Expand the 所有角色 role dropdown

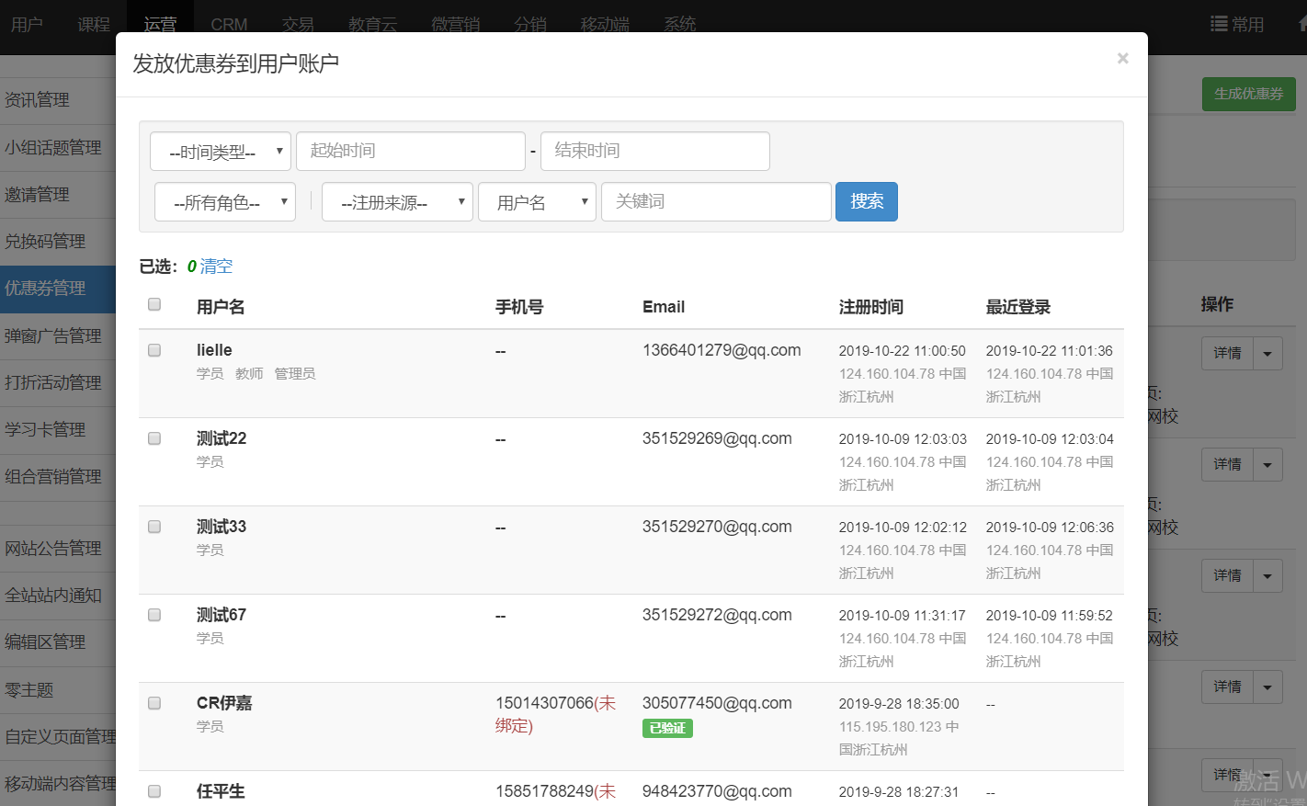(x=225, y=202)
